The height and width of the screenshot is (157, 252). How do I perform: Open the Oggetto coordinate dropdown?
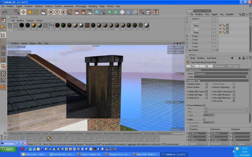pyautogui.click(x=198, y=144)
